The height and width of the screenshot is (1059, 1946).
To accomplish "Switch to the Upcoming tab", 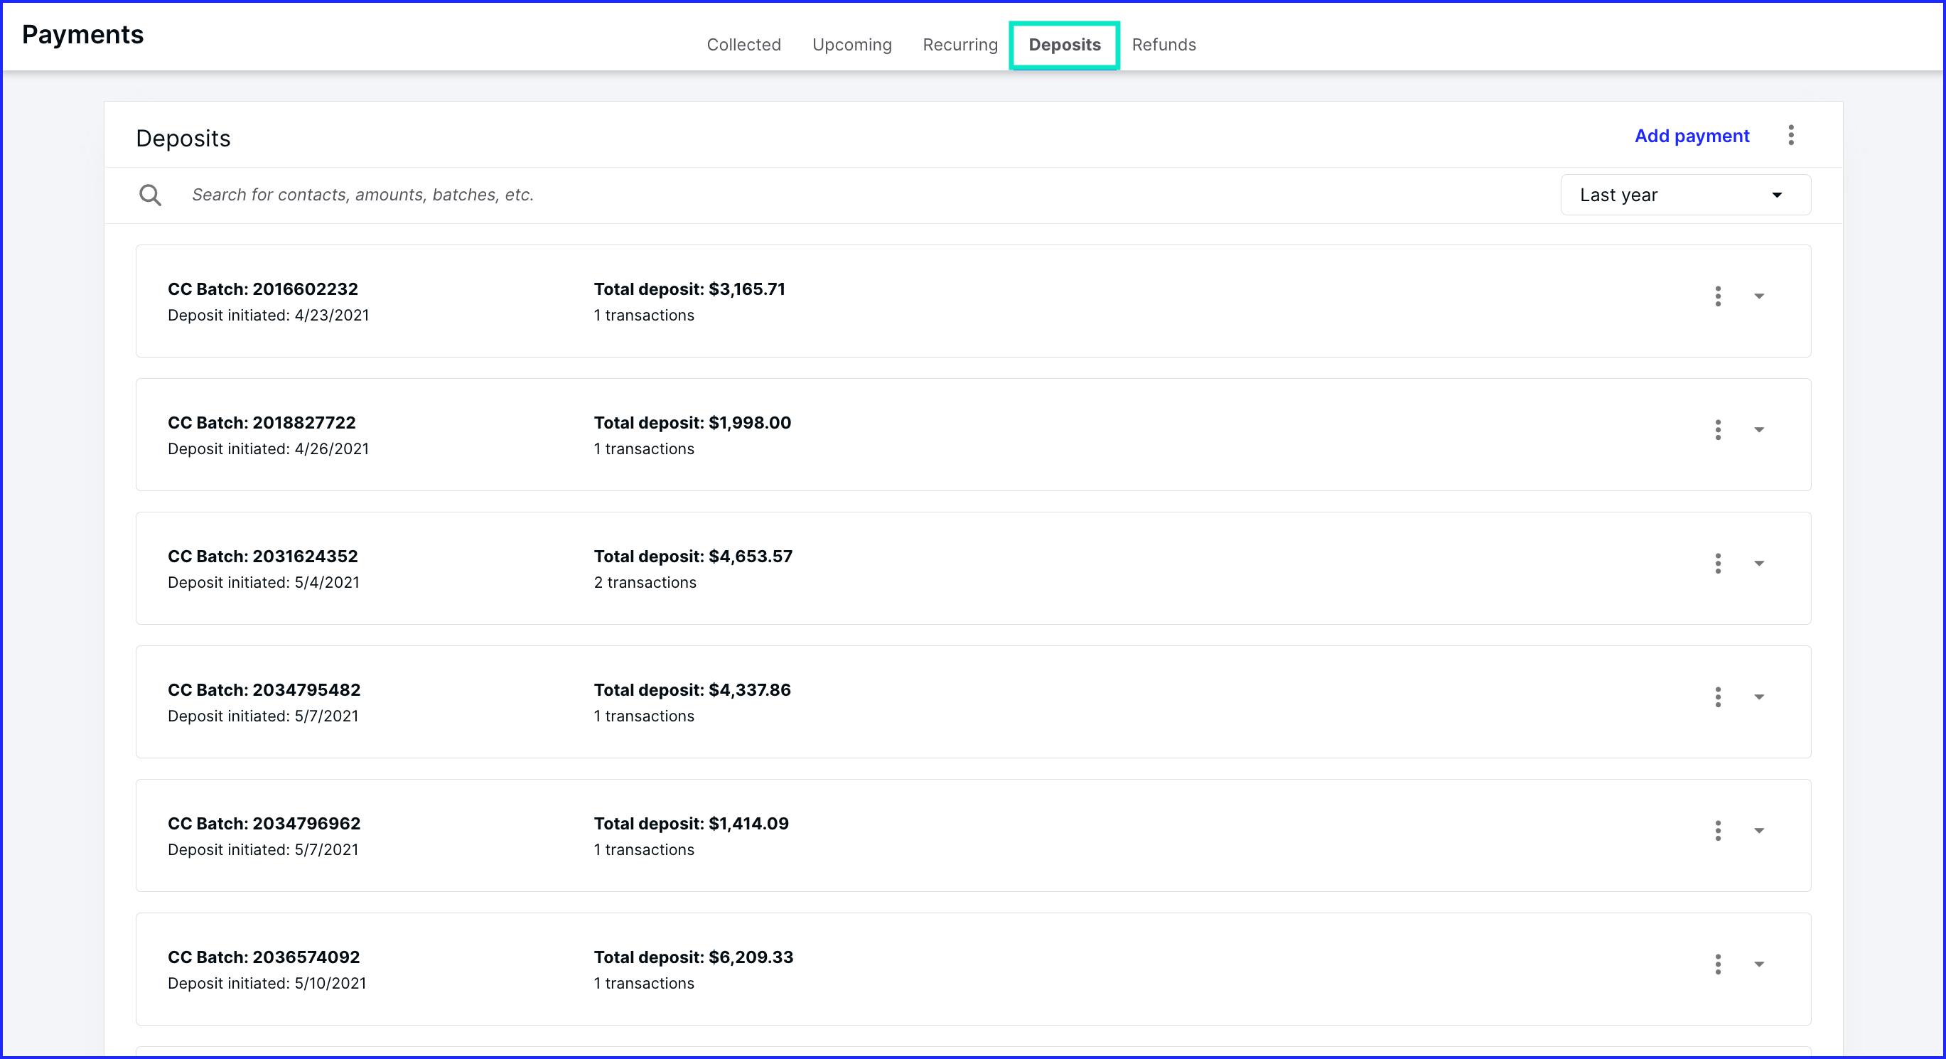I will pyautogui.click(x=851, y=45).
